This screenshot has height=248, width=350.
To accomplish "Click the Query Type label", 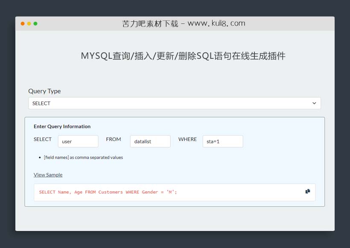I will (44, 91).
